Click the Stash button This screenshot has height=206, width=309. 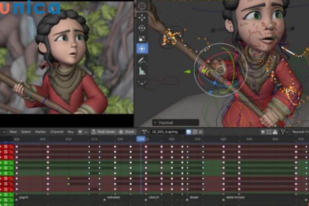[x=127, y=132]
